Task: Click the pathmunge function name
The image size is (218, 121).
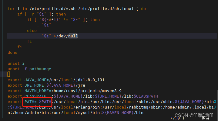Action: tap(40, 69)
